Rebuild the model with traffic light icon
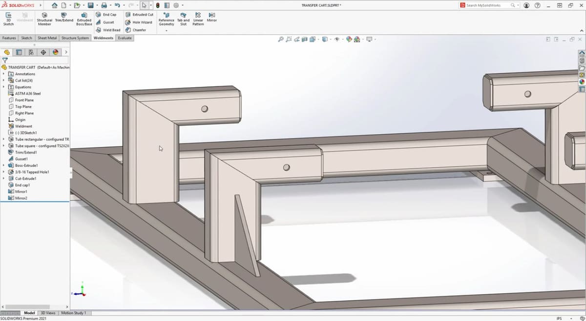This screenshot has width=586, height=321. tap(157, 5)
